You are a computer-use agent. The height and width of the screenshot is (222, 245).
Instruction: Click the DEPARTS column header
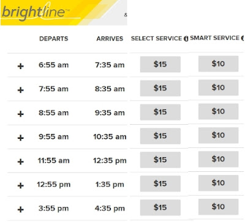pos(54,39)
